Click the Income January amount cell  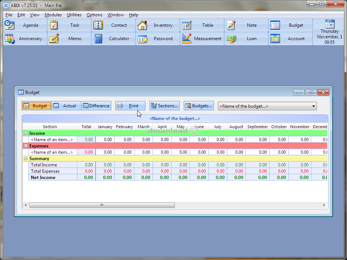(x=105, y=140)
